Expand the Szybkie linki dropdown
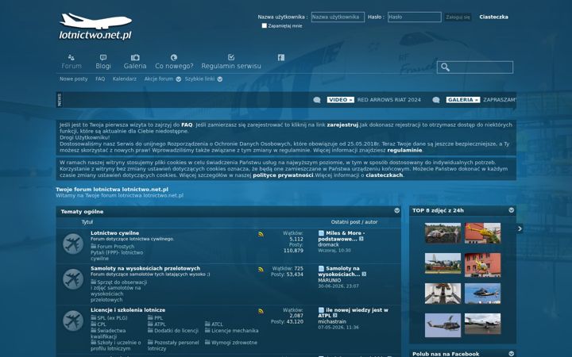572x357 pixels. [x=220, y=79]
